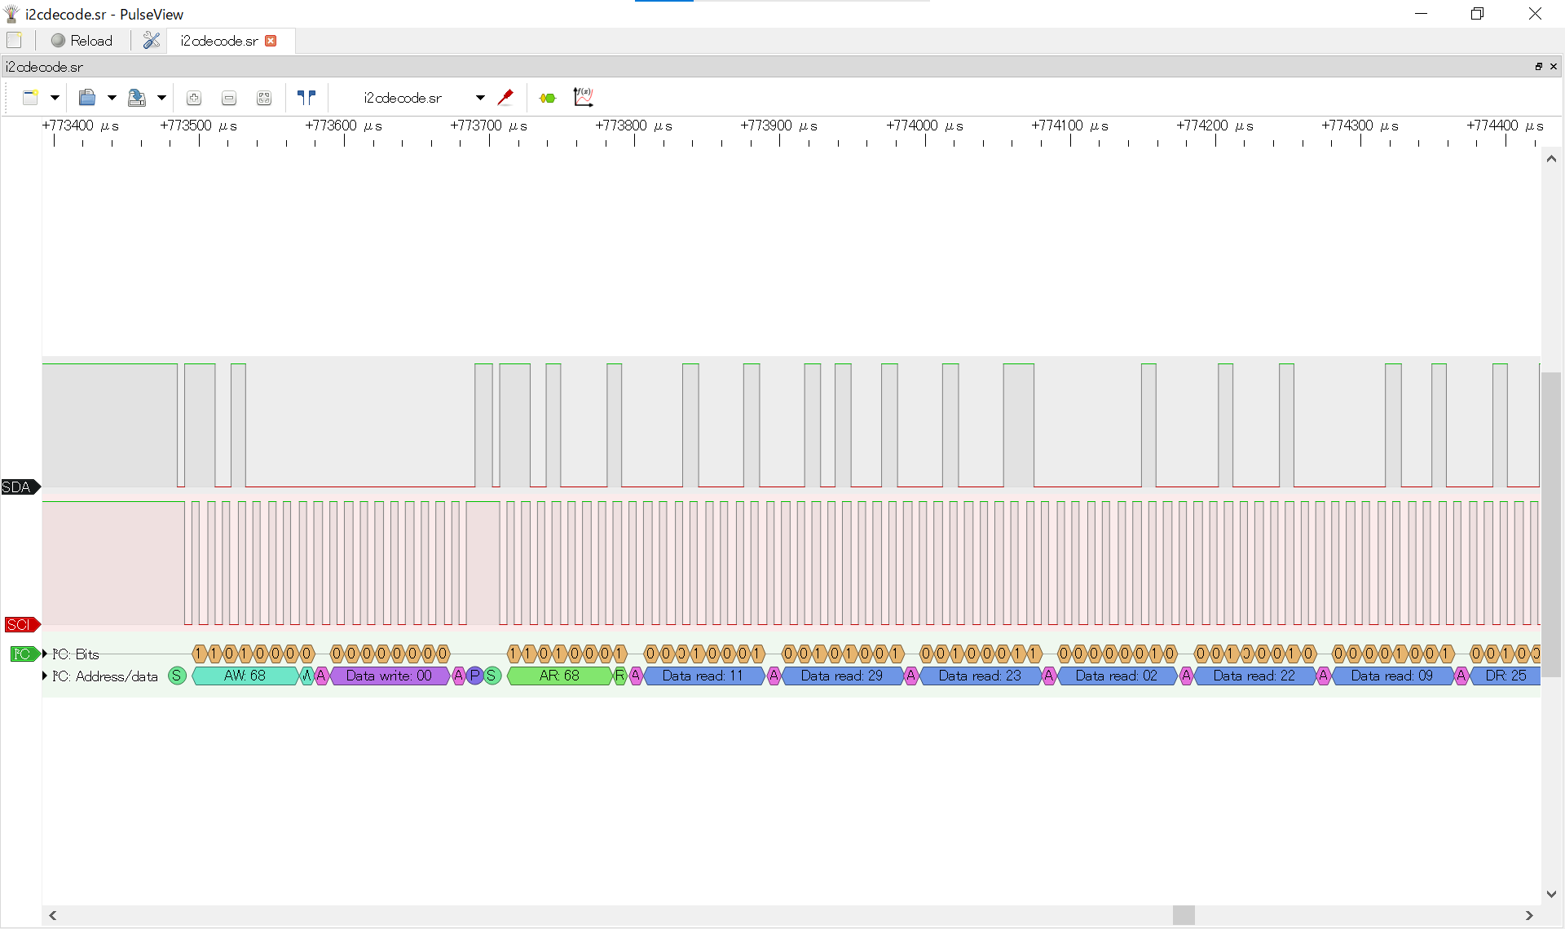Click the math signal f(x) icon

(x=583, y=98)
